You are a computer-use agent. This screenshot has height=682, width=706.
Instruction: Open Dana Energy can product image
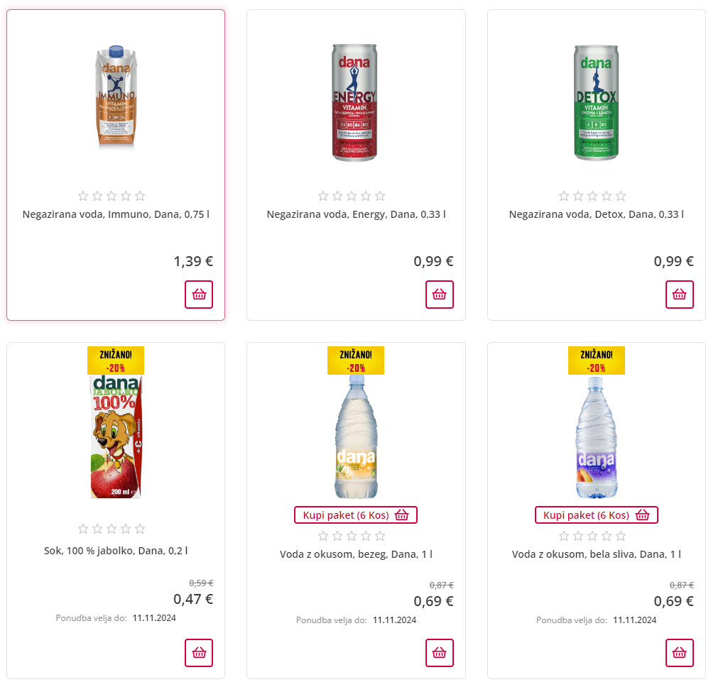click(356, 101)
